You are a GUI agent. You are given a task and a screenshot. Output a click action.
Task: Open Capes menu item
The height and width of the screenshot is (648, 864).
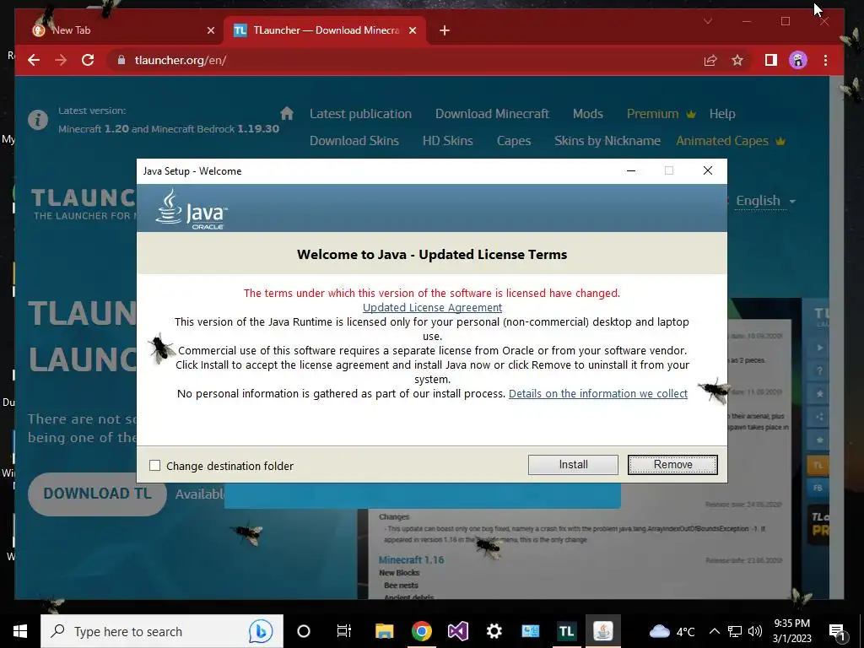(x=514, y=141)
